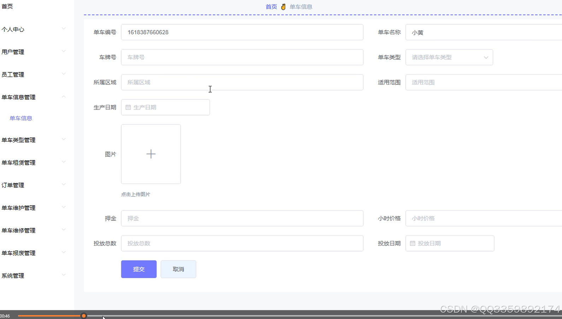
Task: Click the hand icon in breadcrumb
Action: (x=283, y=7)
